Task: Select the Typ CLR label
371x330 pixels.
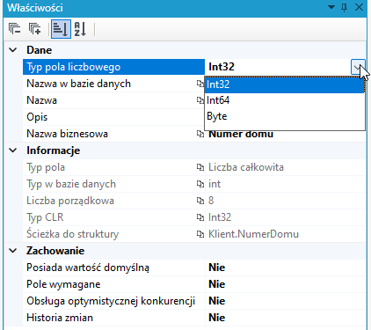Action: pos(45,217)
